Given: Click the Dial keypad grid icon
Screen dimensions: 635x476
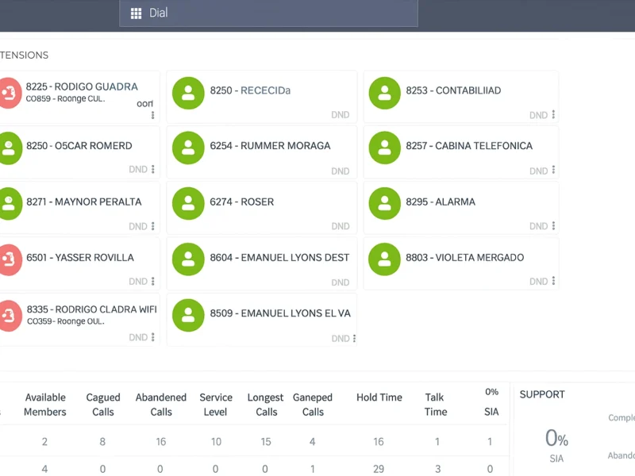Looking at the screenshot, I should point(136,13).
